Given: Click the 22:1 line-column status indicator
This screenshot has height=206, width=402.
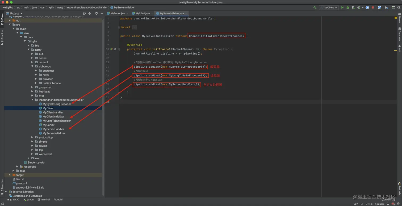Looking at the screenshot, I should point(356,204).
